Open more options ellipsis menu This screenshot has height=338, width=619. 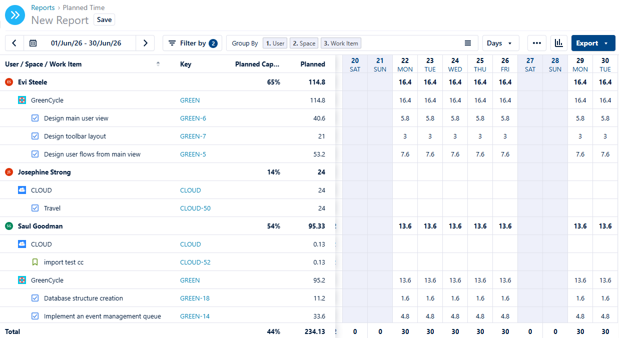(x=536, y=43)
